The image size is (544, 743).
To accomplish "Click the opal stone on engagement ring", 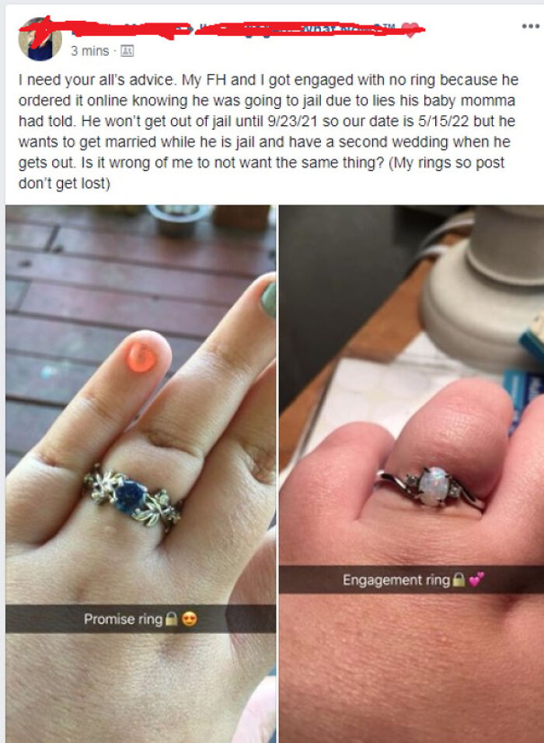I will coord(434,485).
